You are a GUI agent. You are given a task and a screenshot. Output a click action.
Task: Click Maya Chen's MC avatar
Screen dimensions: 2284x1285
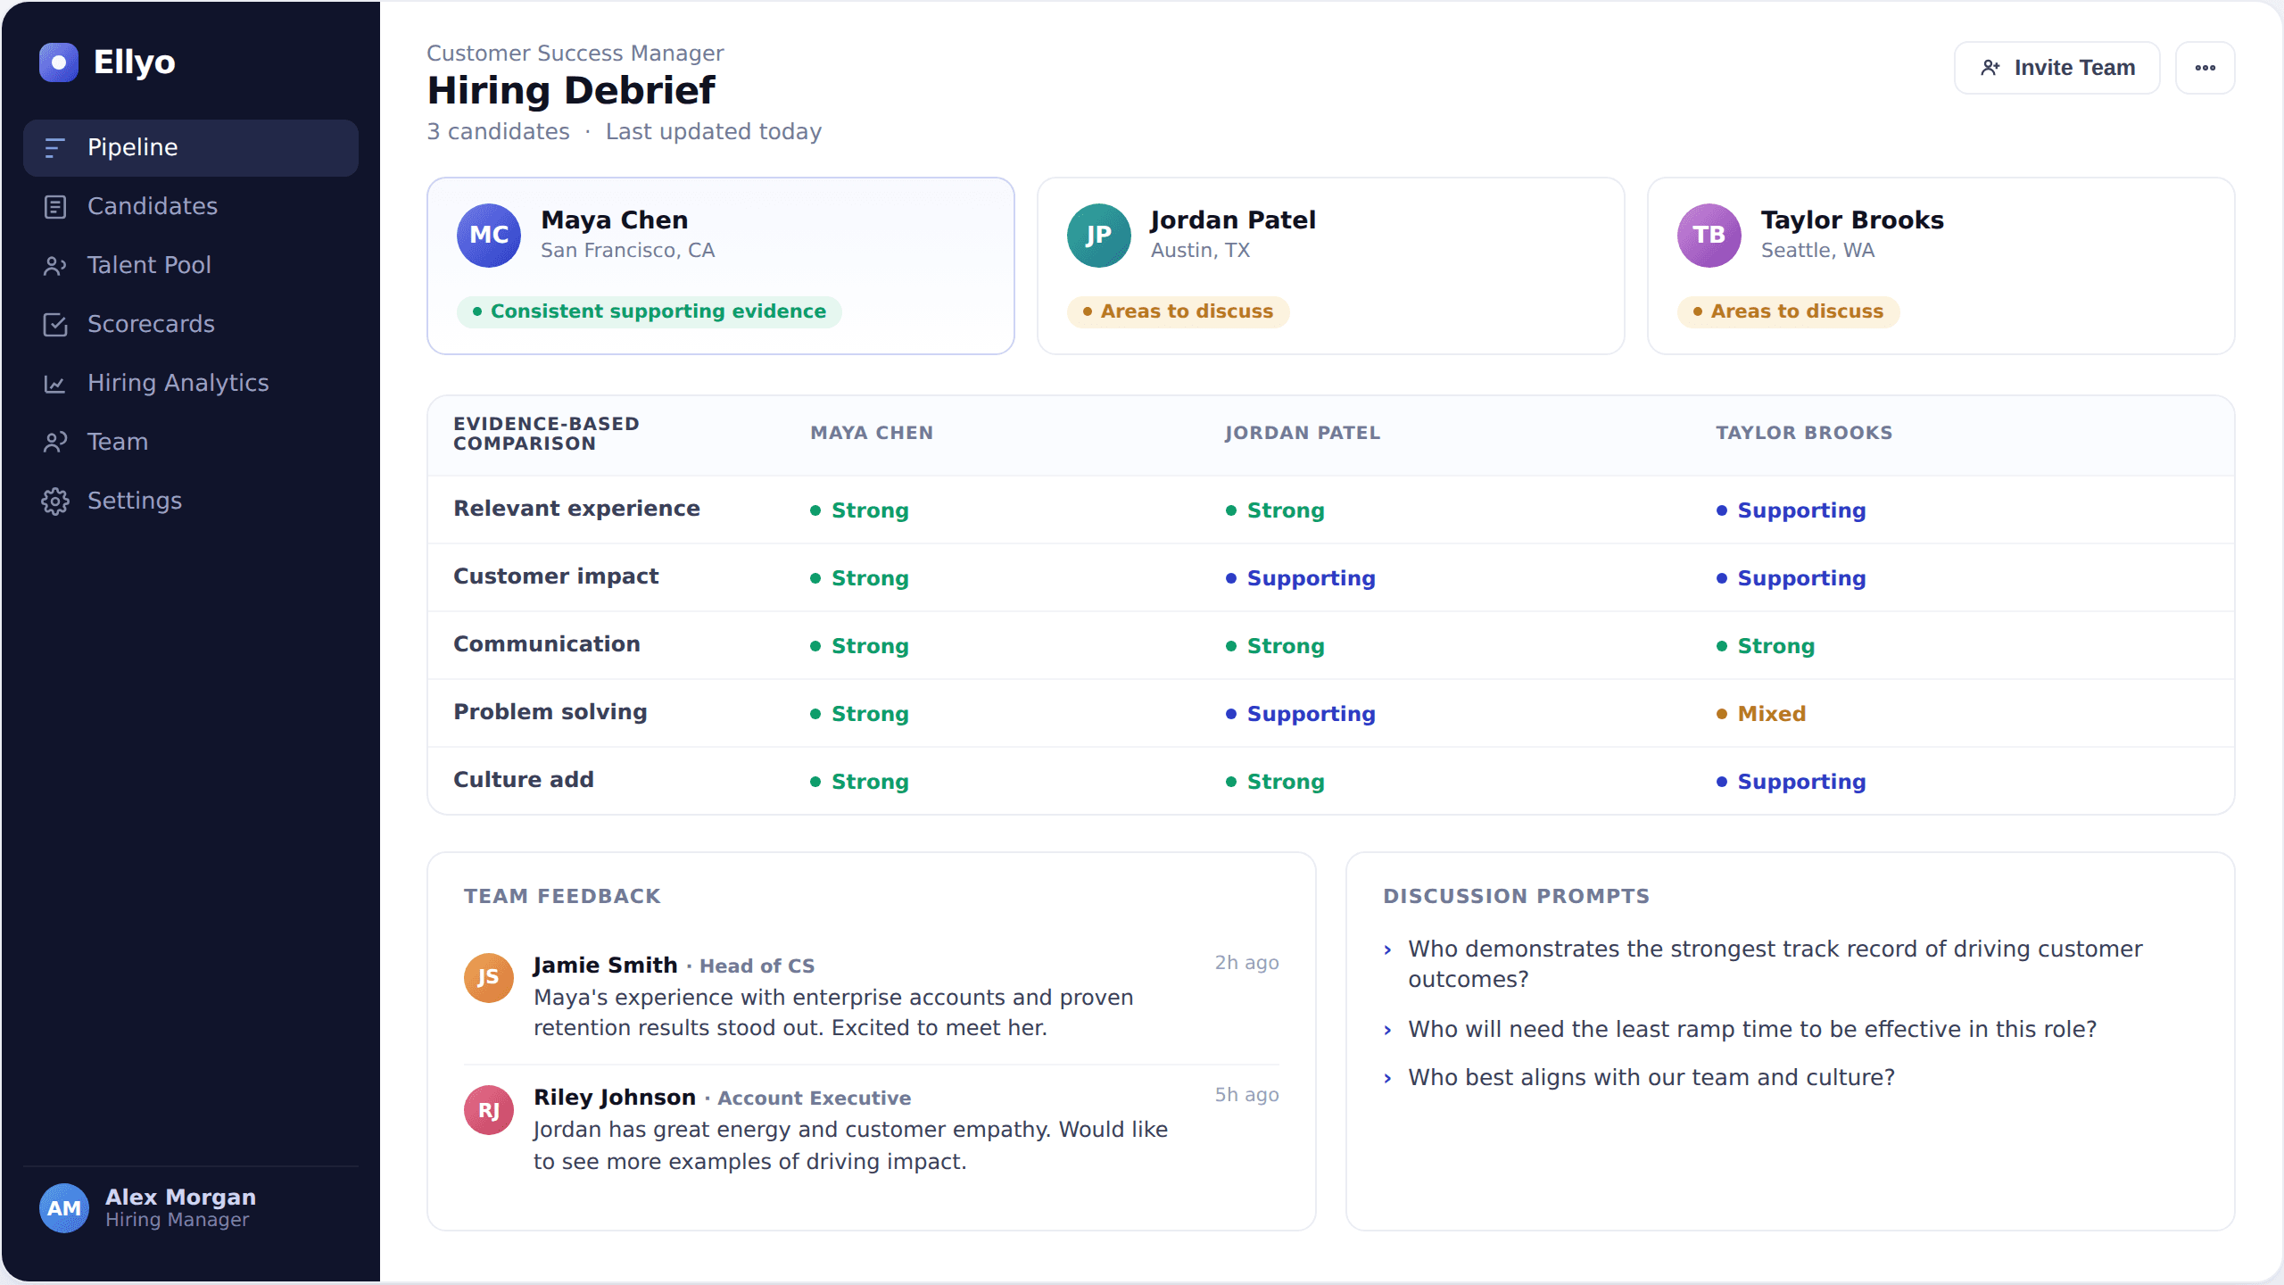[489, 236]
